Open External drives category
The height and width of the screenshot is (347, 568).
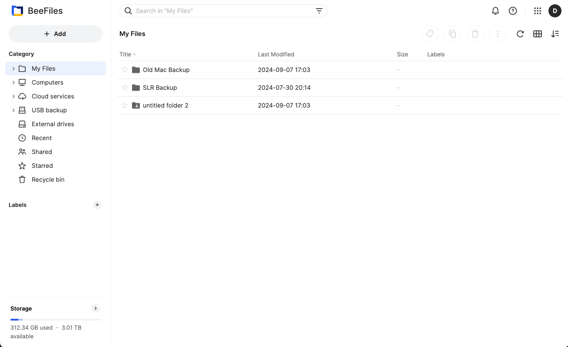tap(56, 124)
